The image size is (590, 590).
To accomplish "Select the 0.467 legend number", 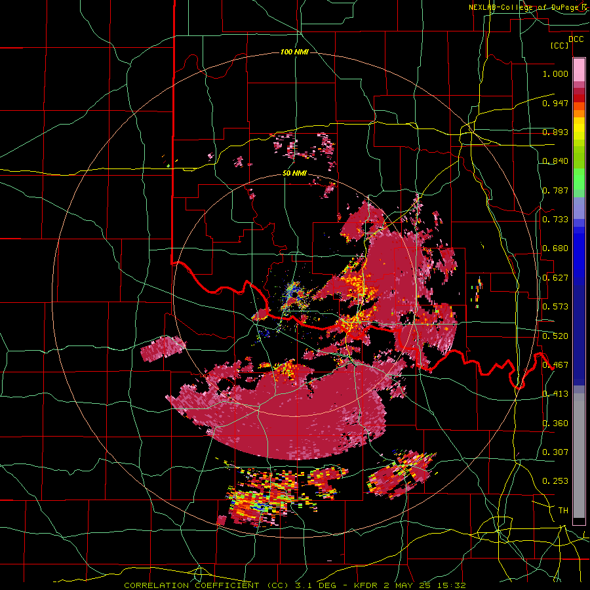I will point(555,365).
